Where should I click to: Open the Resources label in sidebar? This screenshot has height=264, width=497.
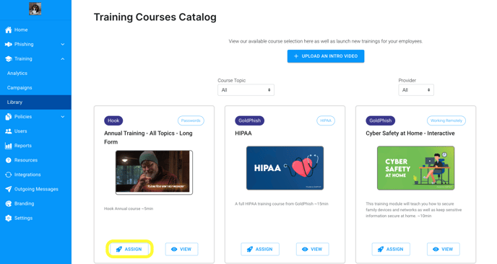pos(26,160)
